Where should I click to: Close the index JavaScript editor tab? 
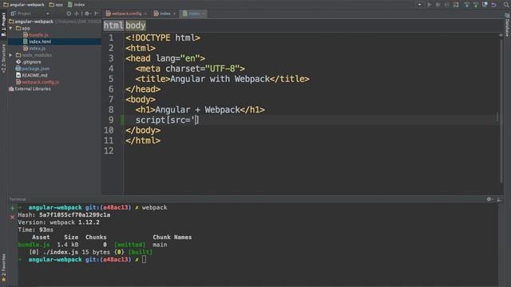click(174, 14)
